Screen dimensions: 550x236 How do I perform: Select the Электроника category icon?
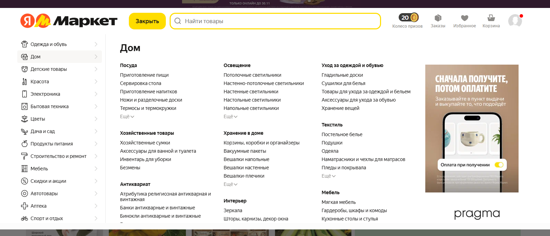(x=25, y=94)
